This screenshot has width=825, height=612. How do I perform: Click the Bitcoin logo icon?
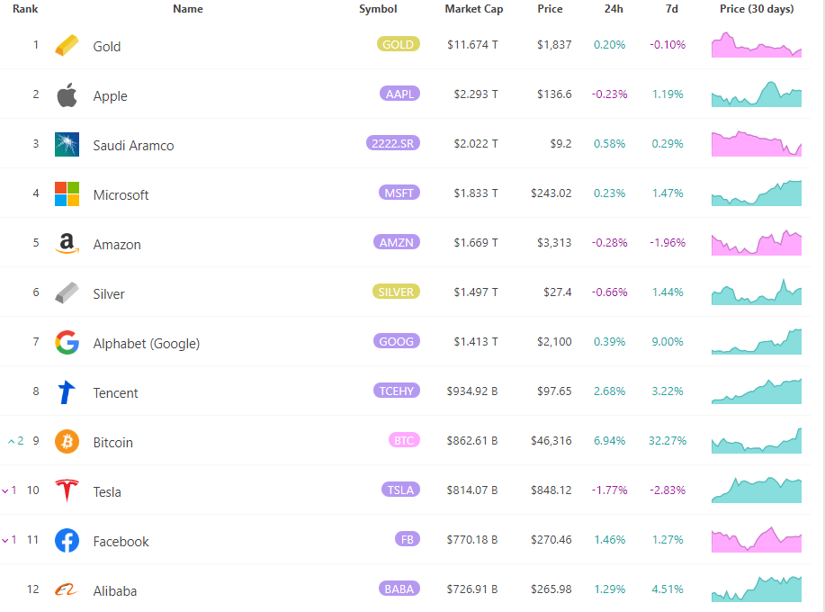point(67,441)
